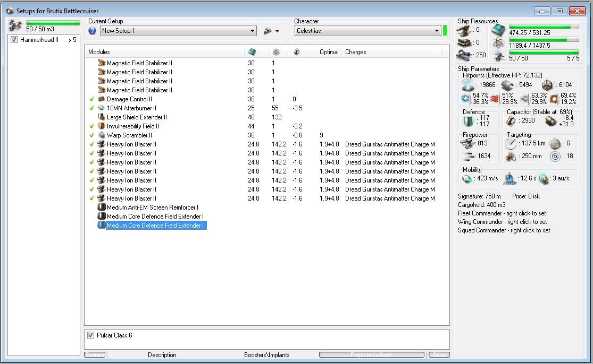Switch to the Drones tab
Image resolution: width=593 pixels, height=364 pixels.
click(95, 354)
